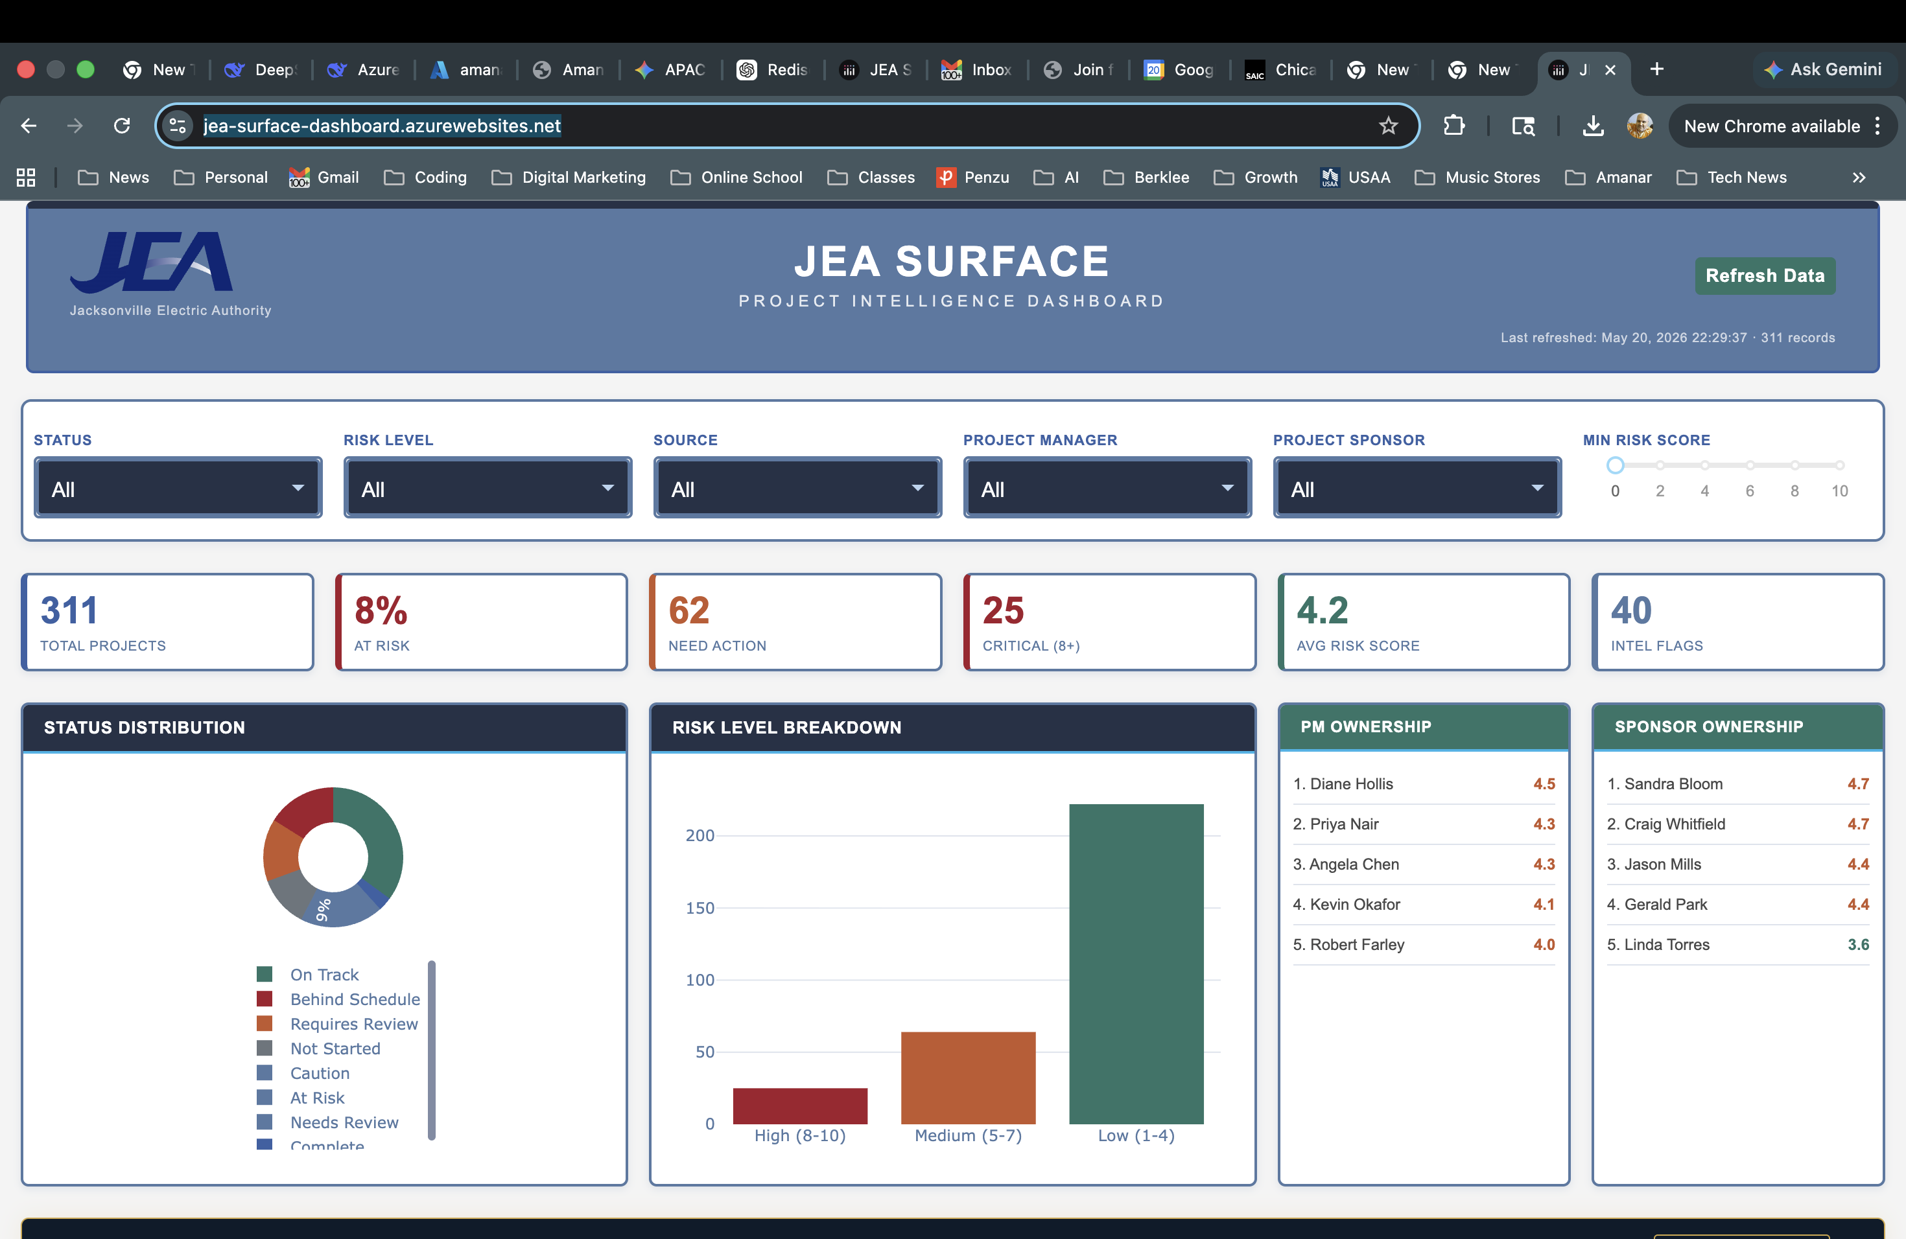Switch to the Chica browser tab
Viewport: 1906px width, 1239px height.
tap(1281, 69)
